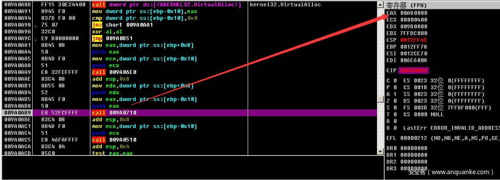Click the disassembly vertical scrollbar thumb

point(380,99)
